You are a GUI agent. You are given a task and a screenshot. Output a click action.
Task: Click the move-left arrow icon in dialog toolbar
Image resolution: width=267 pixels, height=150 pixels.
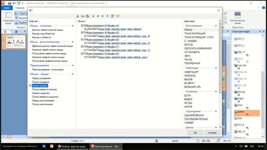[x=93, y=16]
